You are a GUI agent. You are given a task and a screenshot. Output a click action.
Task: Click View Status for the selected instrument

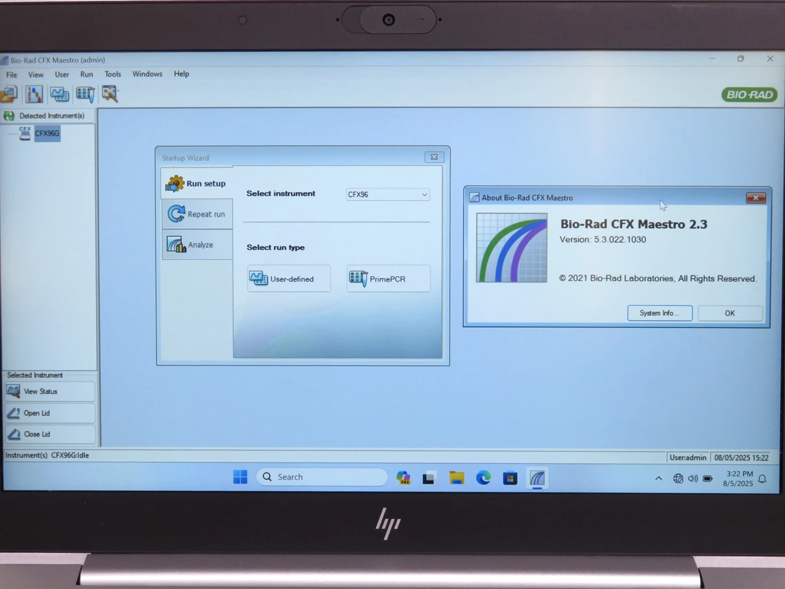tap(50, 391)
